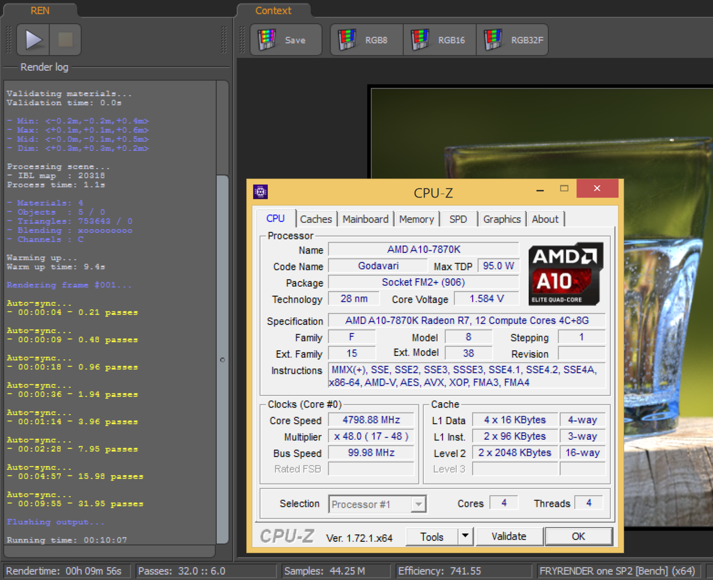
Task: Click the 'Triangles: 753643 / 0' log line
Action: (69, 221)
